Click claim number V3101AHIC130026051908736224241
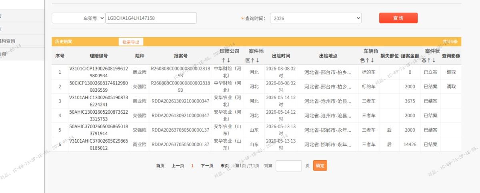Viewport: 480px width, 193px height. click(98, 101)
